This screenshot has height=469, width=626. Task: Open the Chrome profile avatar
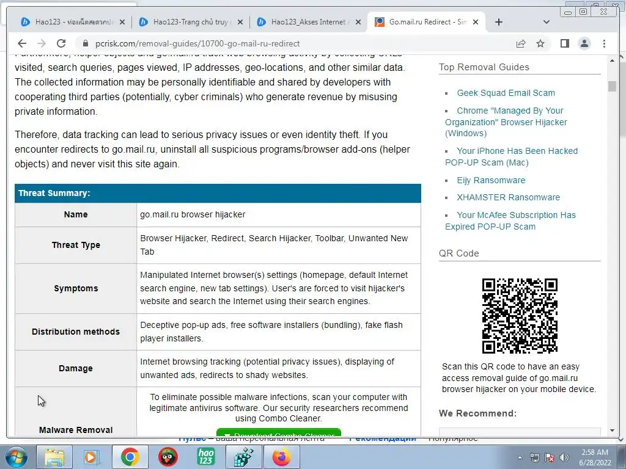[584, 43]
